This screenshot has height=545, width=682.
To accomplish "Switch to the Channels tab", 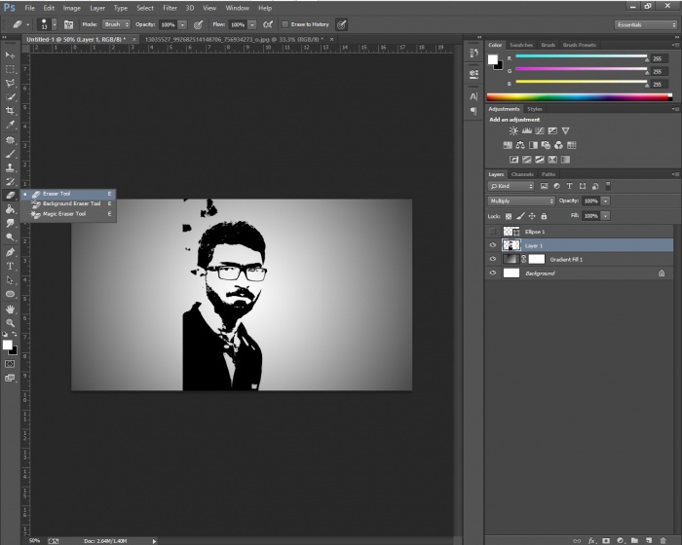I will [x=522, y=174].
